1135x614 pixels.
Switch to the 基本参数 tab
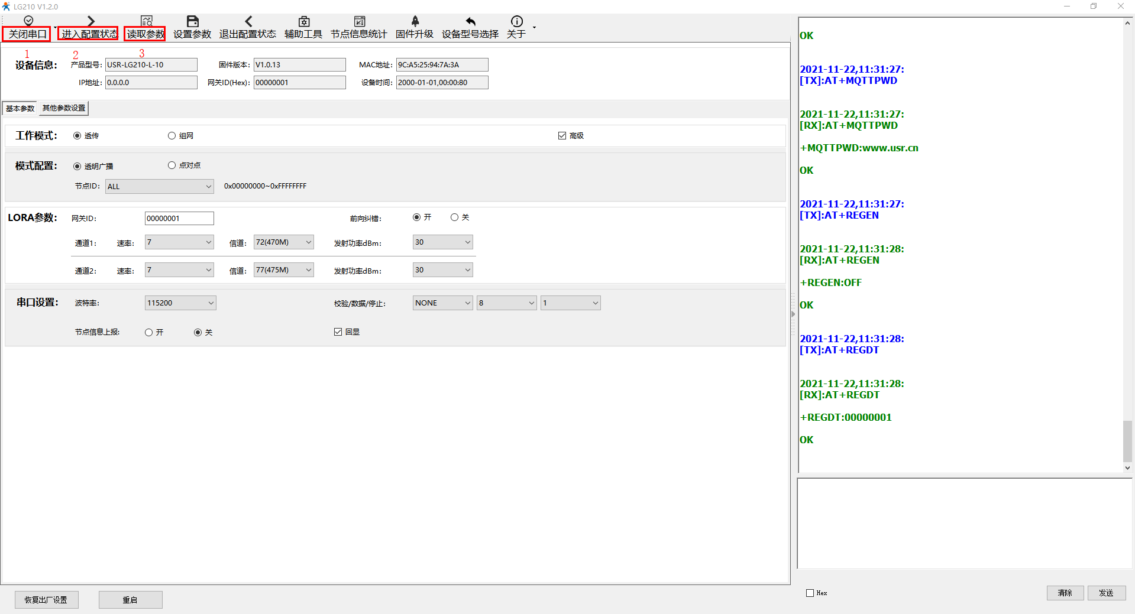[20, 108]
